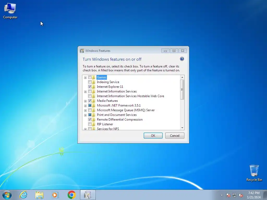Enable the Indexing Service checkbox

tap(90, 82)
